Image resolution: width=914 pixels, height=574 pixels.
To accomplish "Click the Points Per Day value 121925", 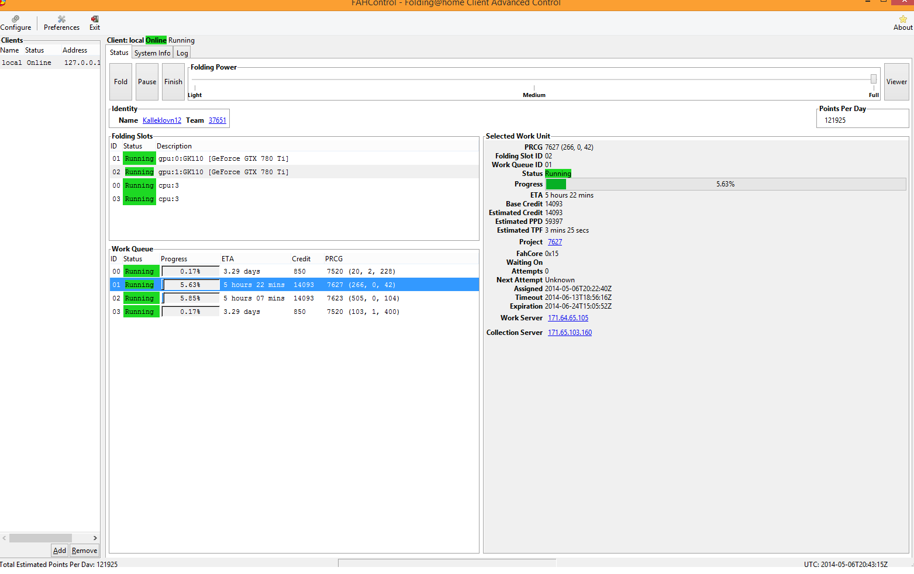I will pos(835,120).
